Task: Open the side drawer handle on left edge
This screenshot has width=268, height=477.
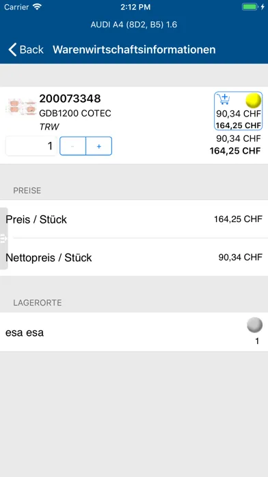Action: pyautogui.click(x=3, y=238)
